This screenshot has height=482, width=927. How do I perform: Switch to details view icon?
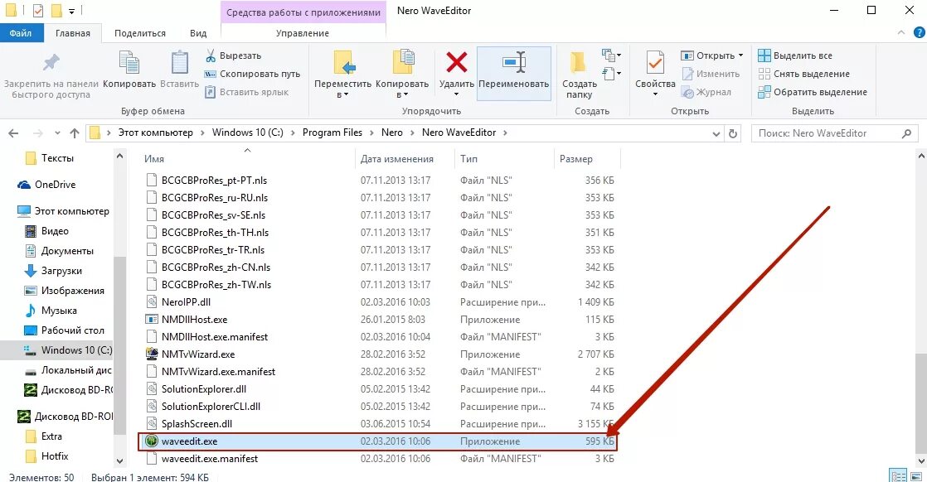pos(898,476)
